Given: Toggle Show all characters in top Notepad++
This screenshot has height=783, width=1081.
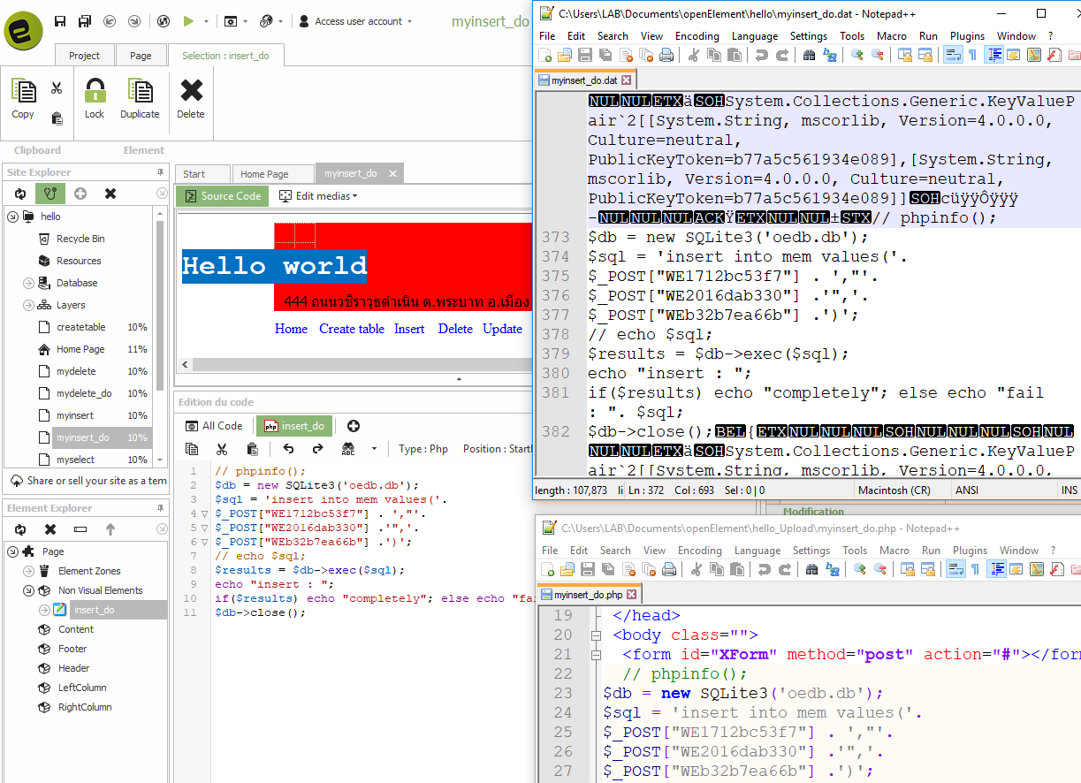Looking at the screenshot, I should click(x=972, y=55).
